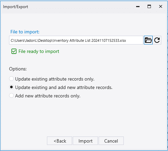
Task: Click the 'Update existing and add new attribute records.' label
Action: point(64,87)
